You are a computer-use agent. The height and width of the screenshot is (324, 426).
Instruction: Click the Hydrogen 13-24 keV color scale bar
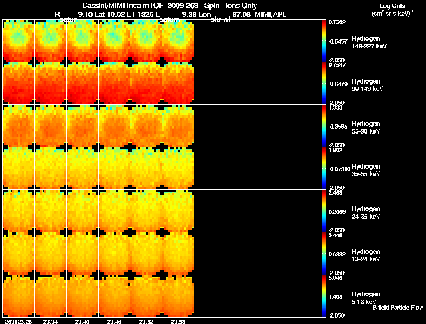click(324, 254)
